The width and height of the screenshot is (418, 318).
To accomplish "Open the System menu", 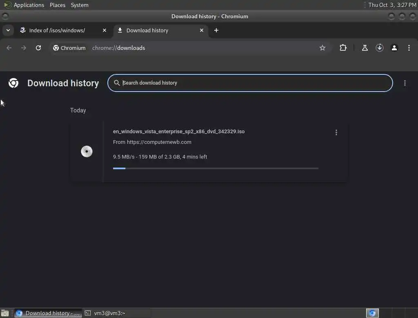I will tap(80, 5).
